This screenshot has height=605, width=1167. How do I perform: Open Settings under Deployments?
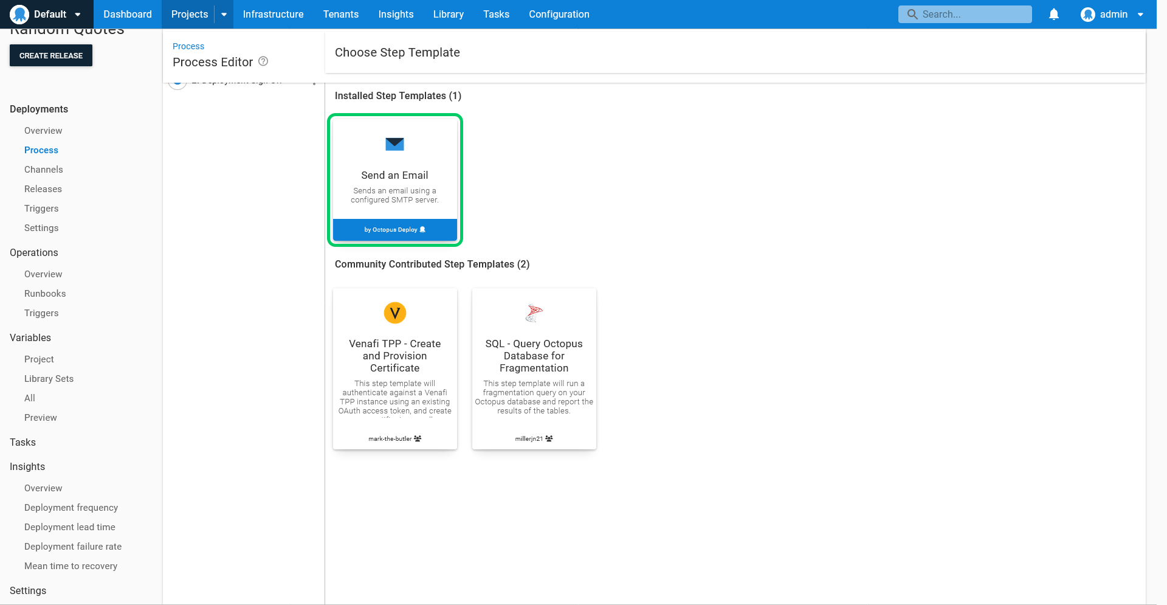41,228
